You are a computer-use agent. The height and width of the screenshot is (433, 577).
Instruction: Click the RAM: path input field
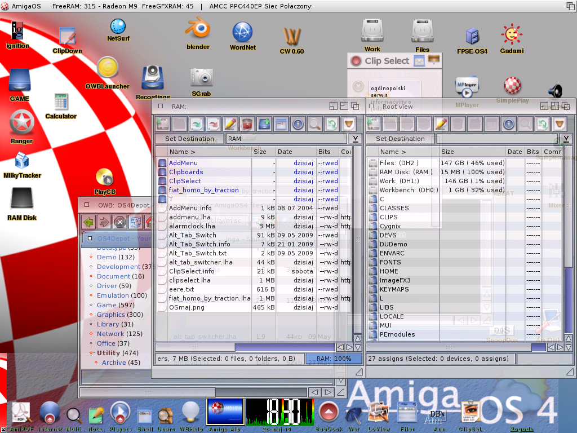coord(286,139)
